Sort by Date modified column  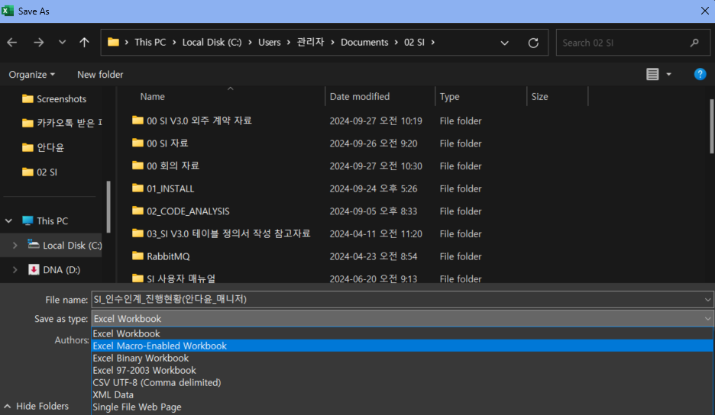[360, 97]
